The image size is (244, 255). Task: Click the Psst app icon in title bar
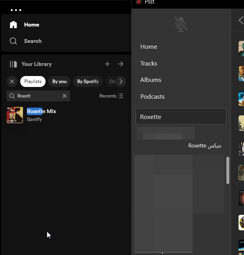click(x=139, y=2)
